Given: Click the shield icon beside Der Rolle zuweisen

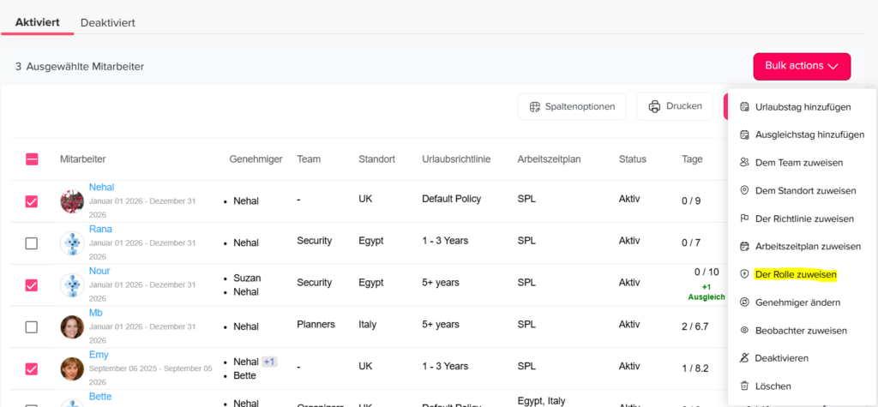Looking at the screenshot, I should (744, 274).
